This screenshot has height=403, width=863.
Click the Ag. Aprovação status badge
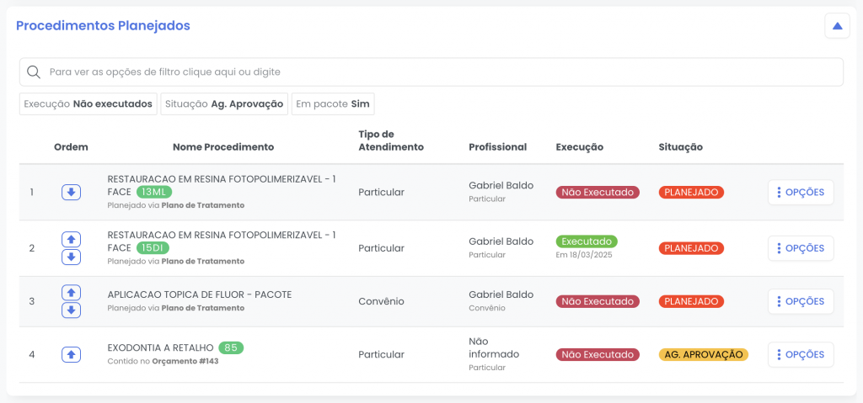(x=703, y=354)
